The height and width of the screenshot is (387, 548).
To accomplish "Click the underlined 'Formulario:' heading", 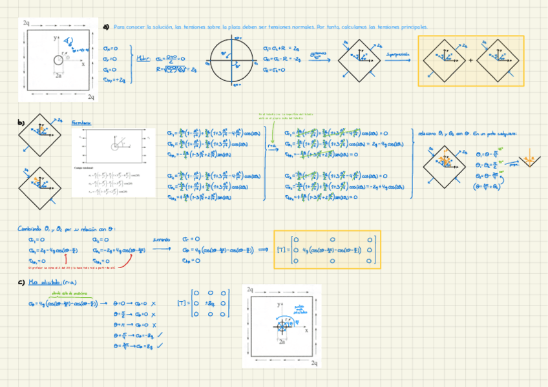I will pyautogui.click(x=81, y=122).
